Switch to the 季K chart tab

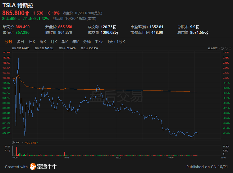coord(64,42)
